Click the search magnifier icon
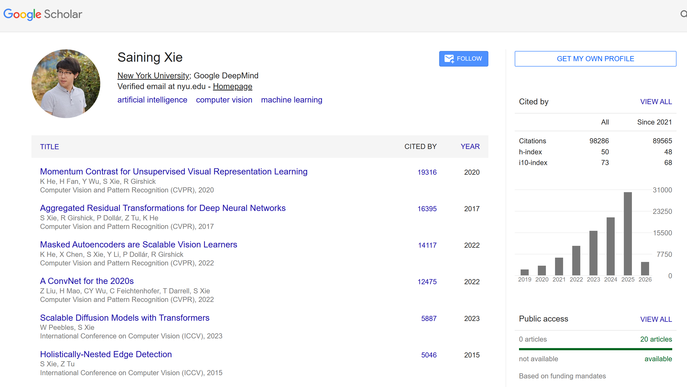The image size is (687, 387). 684,14
